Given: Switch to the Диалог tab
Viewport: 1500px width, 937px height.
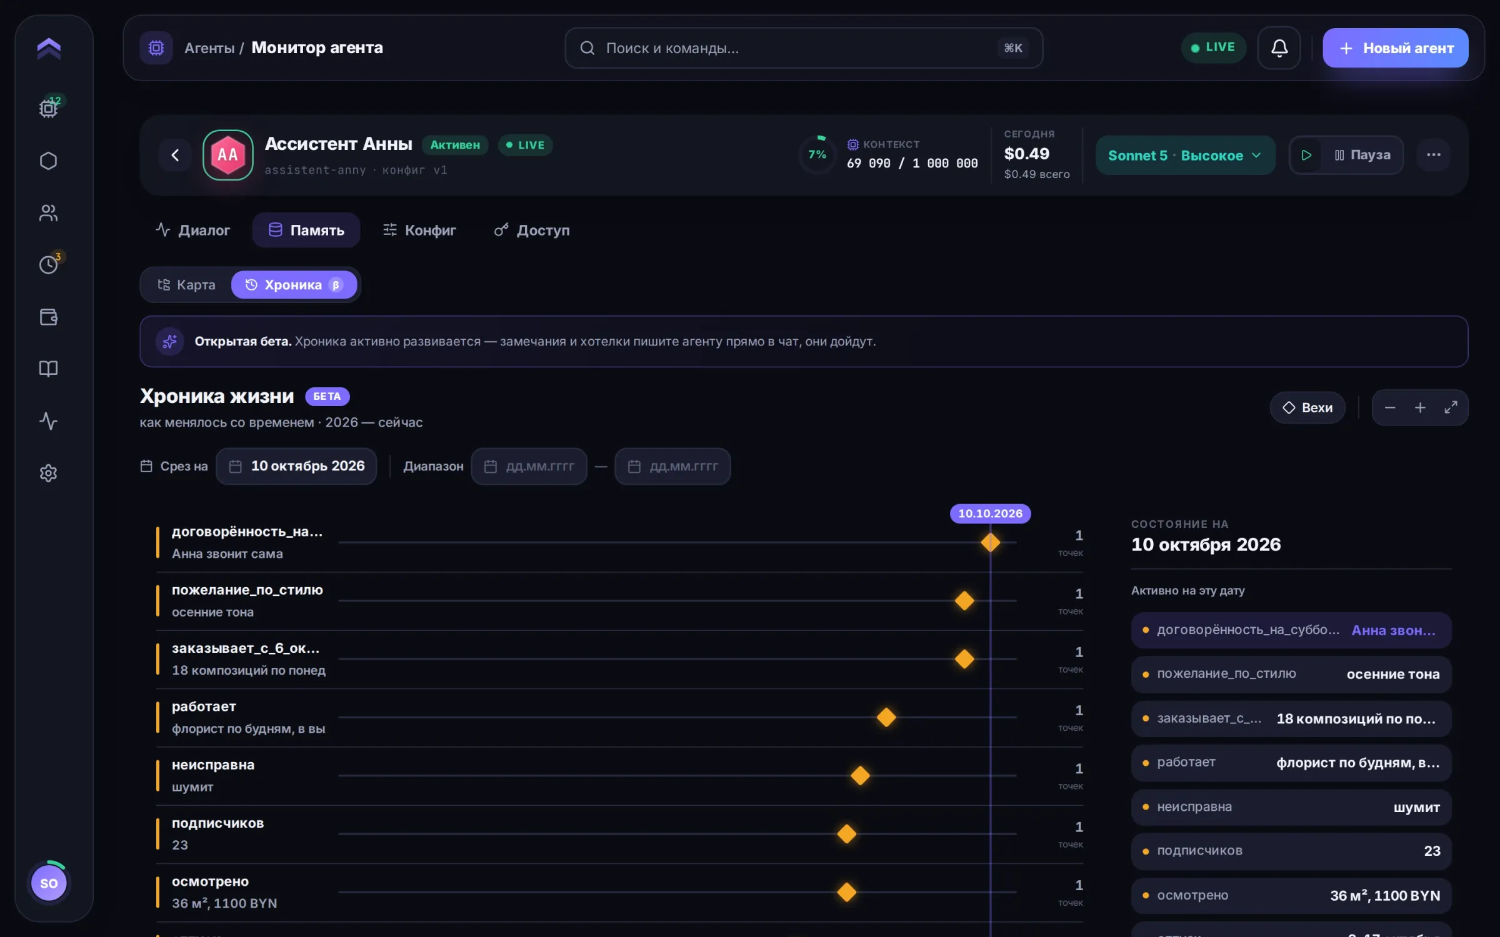Looking at the screenshot, I should click(x=192, y=230).
